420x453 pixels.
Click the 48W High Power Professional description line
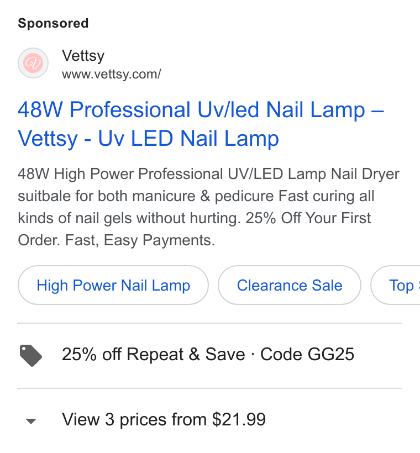click(208, 174)
